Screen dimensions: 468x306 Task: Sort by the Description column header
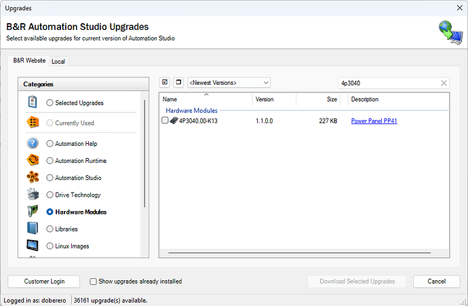(x=398, y=100)
